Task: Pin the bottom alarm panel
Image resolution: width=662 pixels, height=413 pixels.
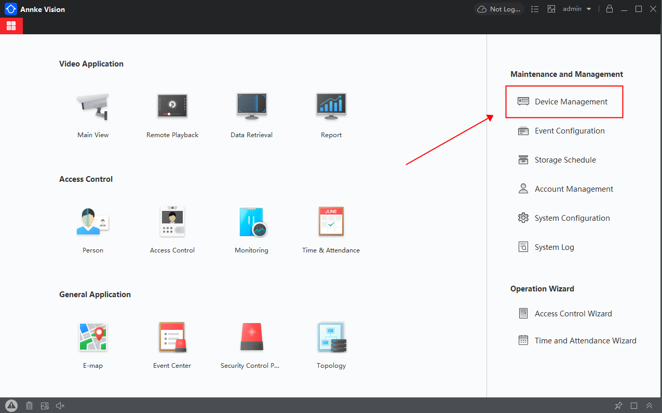Action: (618, 406)
